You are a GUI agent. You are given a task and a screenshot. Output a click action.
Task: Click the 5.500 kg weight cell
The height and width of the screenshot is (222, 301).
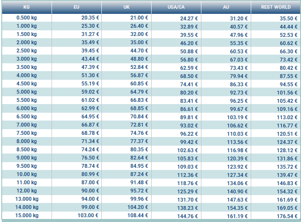point(27,100)
